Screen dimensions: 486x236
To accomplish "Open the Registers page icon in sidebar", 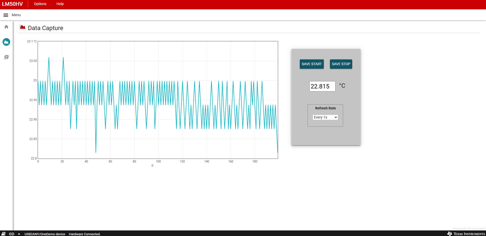I will click(6, 57).
